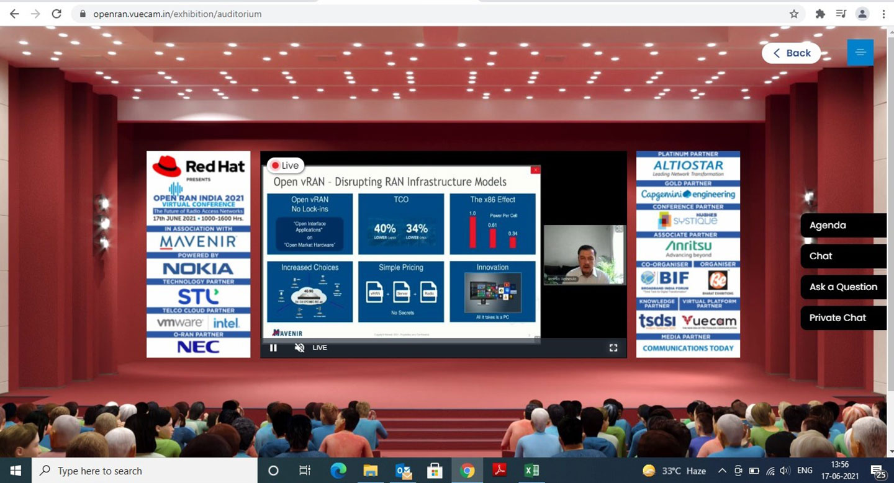
Task: Open the Chat panel
Action: coord(843,256)
